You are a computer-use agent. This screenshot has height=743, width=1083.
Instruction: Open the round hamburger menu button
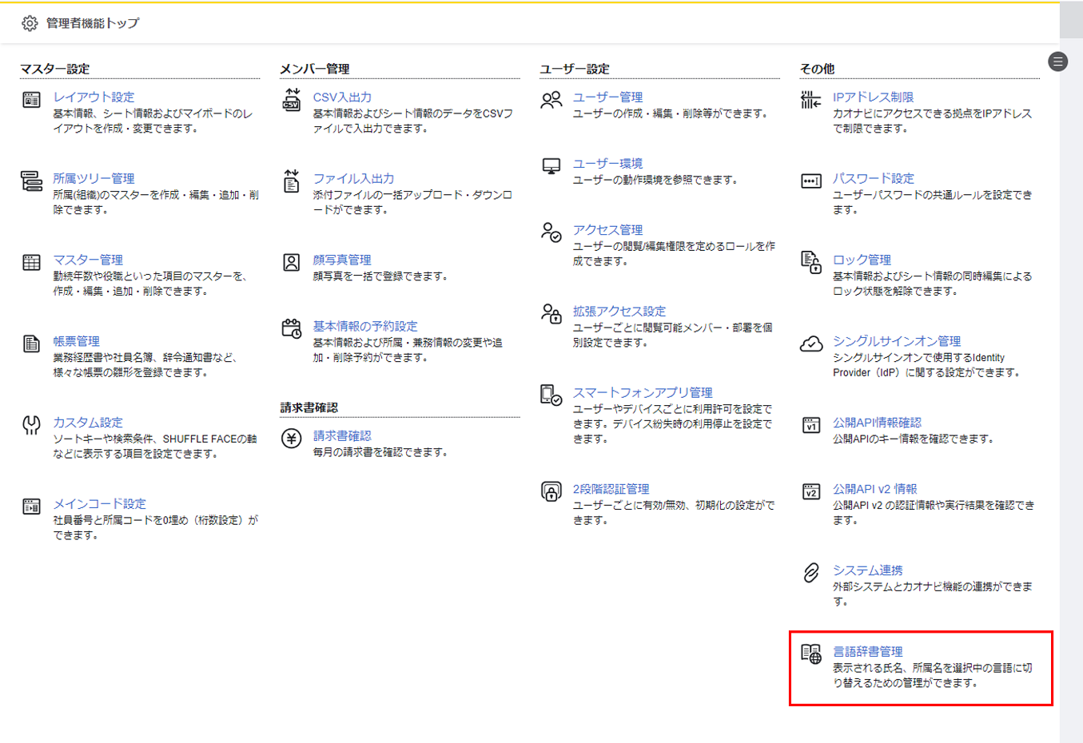[x=1058, y=62]
